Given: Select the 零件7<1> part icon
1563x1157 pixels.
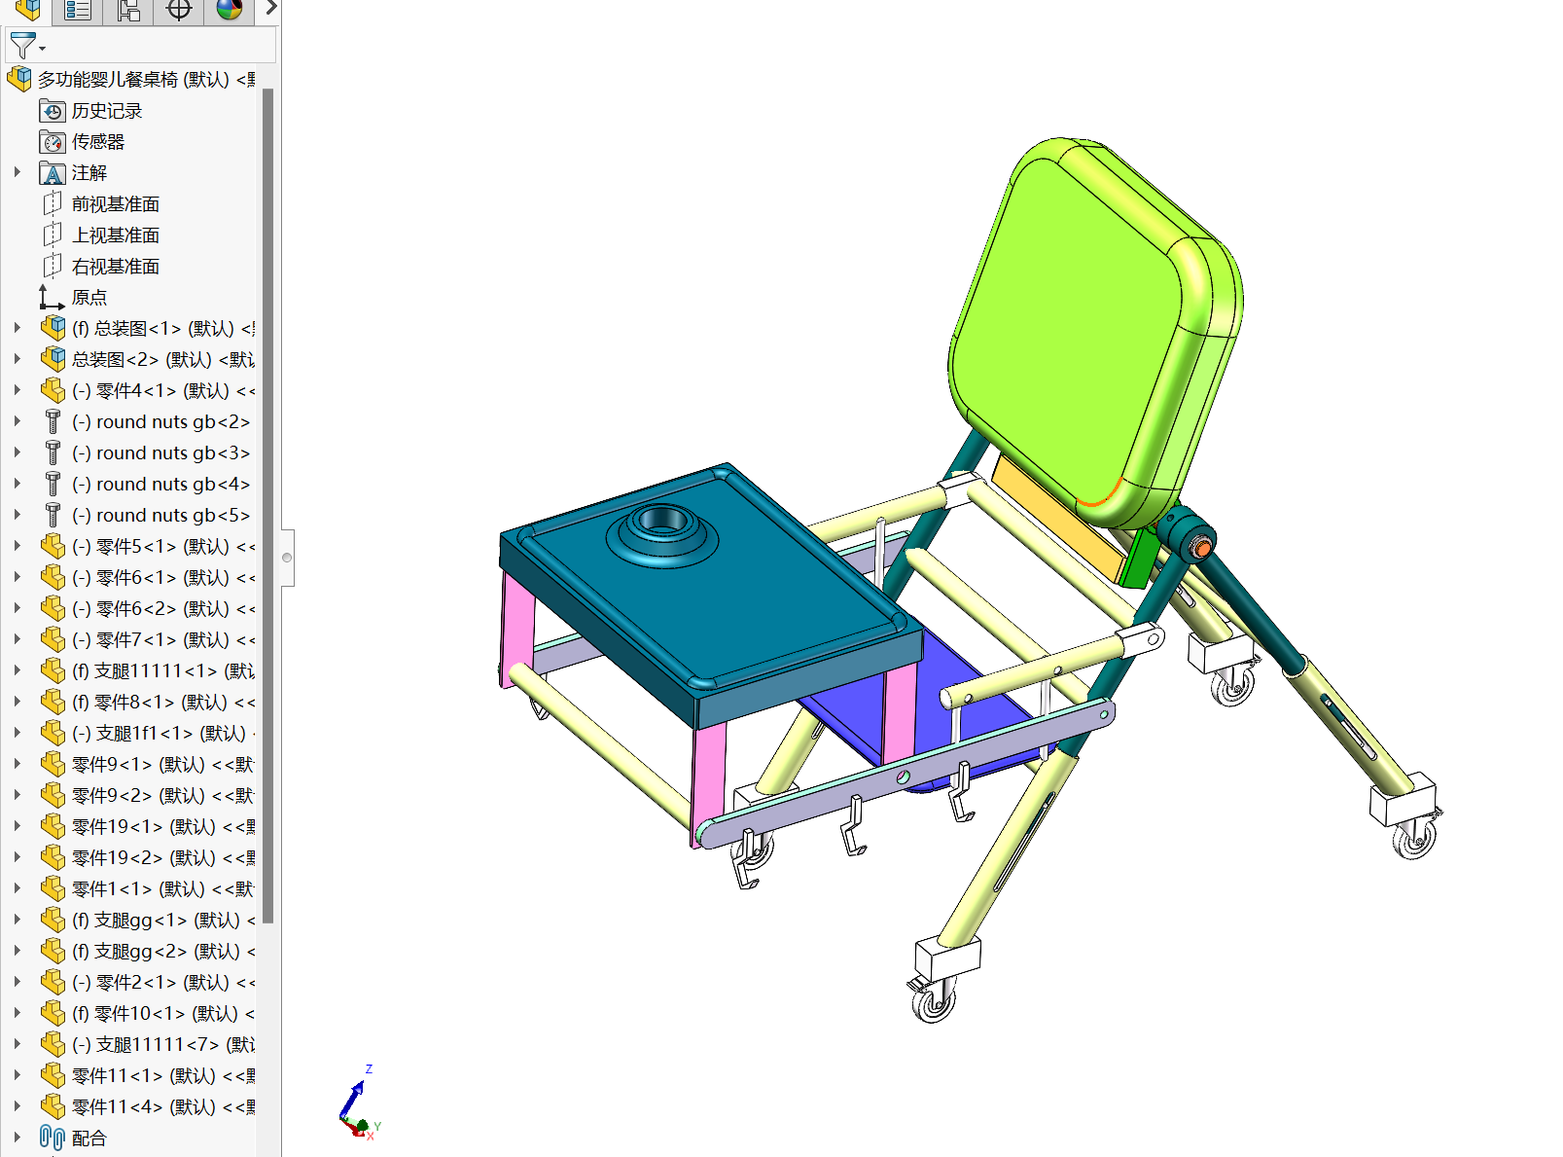Looking at the screenshot, I should click(x=53, y=639).
